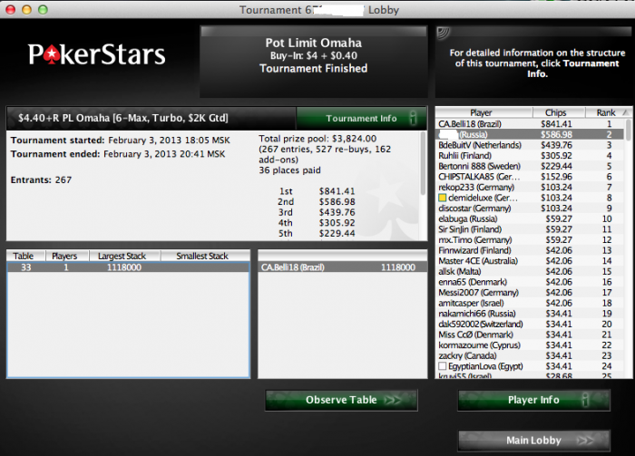Click the info icon on Tournament Info button
This screenshot has height=456, width=635.
tap(413, 118)
